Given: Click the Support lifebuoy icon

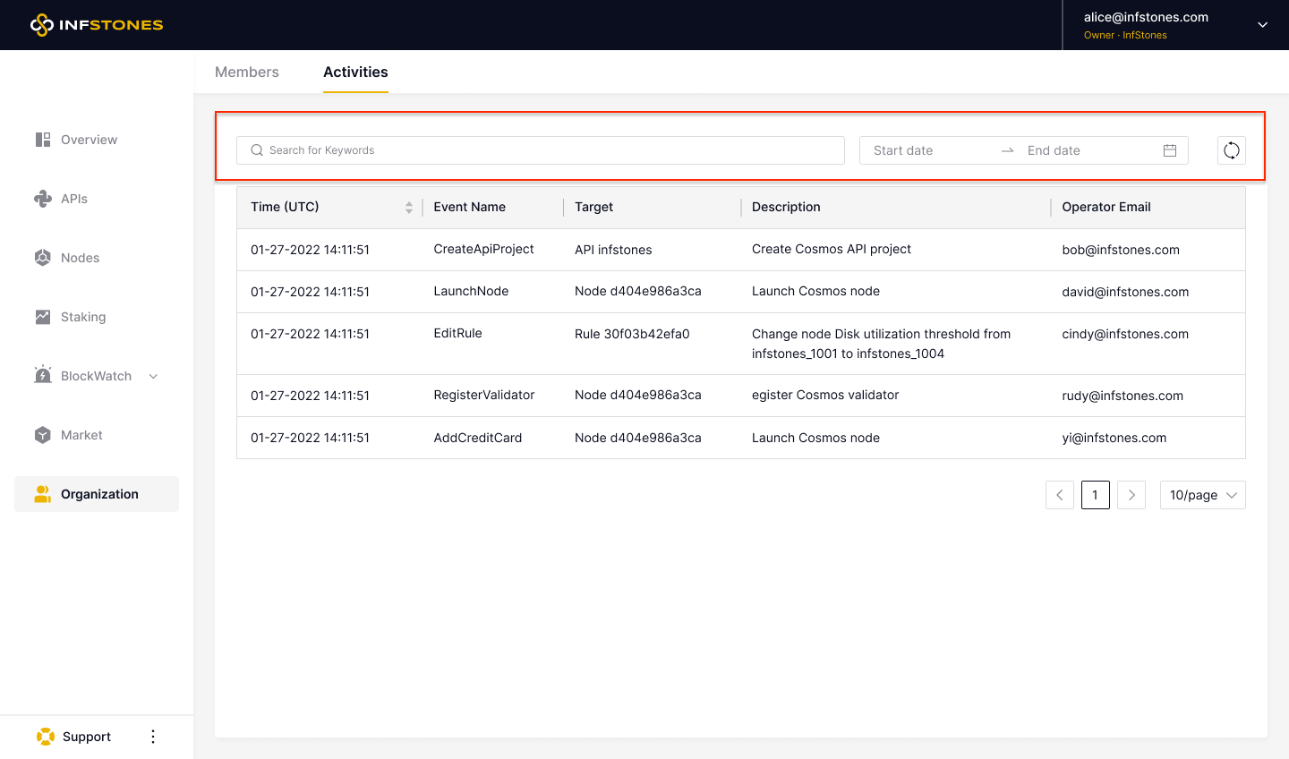Looking at the screenshot, I should click(46, 737).
